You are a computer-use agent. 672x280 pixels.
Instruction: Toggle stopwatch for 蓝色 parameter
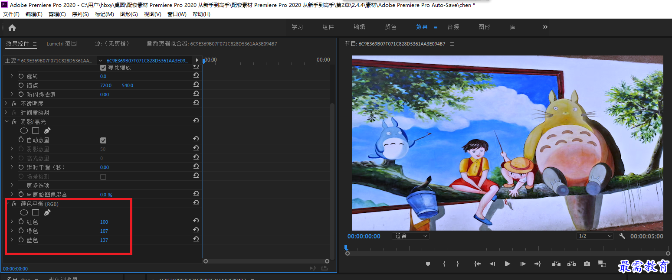coord(21,240)
